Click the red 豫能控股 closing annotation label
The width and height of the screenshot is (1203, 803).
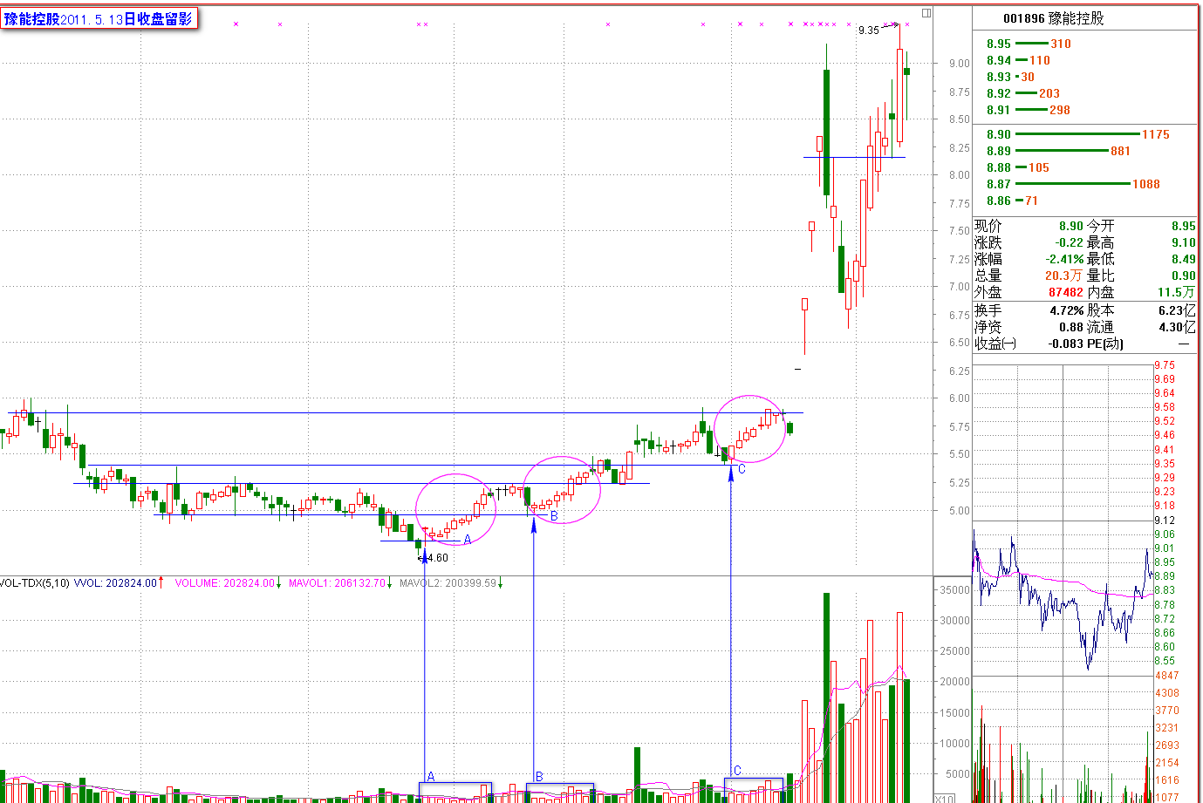click(x=99, y=18)
